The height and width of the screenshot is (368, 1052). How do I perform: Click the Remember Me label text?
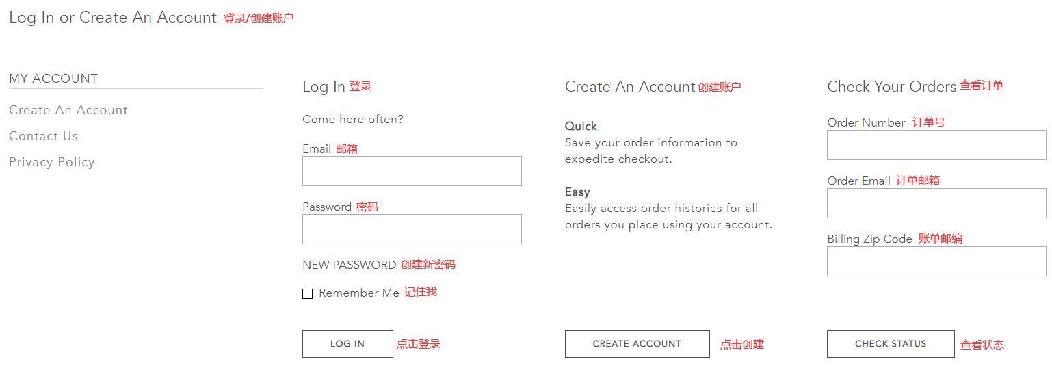pyautogui.click(x=359, y=293)
